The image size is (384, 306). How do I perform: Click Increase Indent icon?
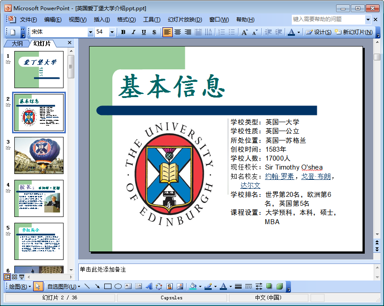coord(278,32)
